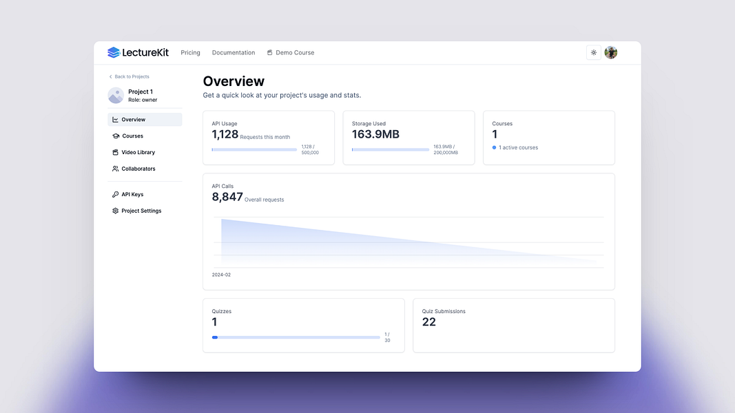Viewport: 735px width, 413px height.
Task: Click the Video Library clapperboard icon
Action: pos(115,152)
